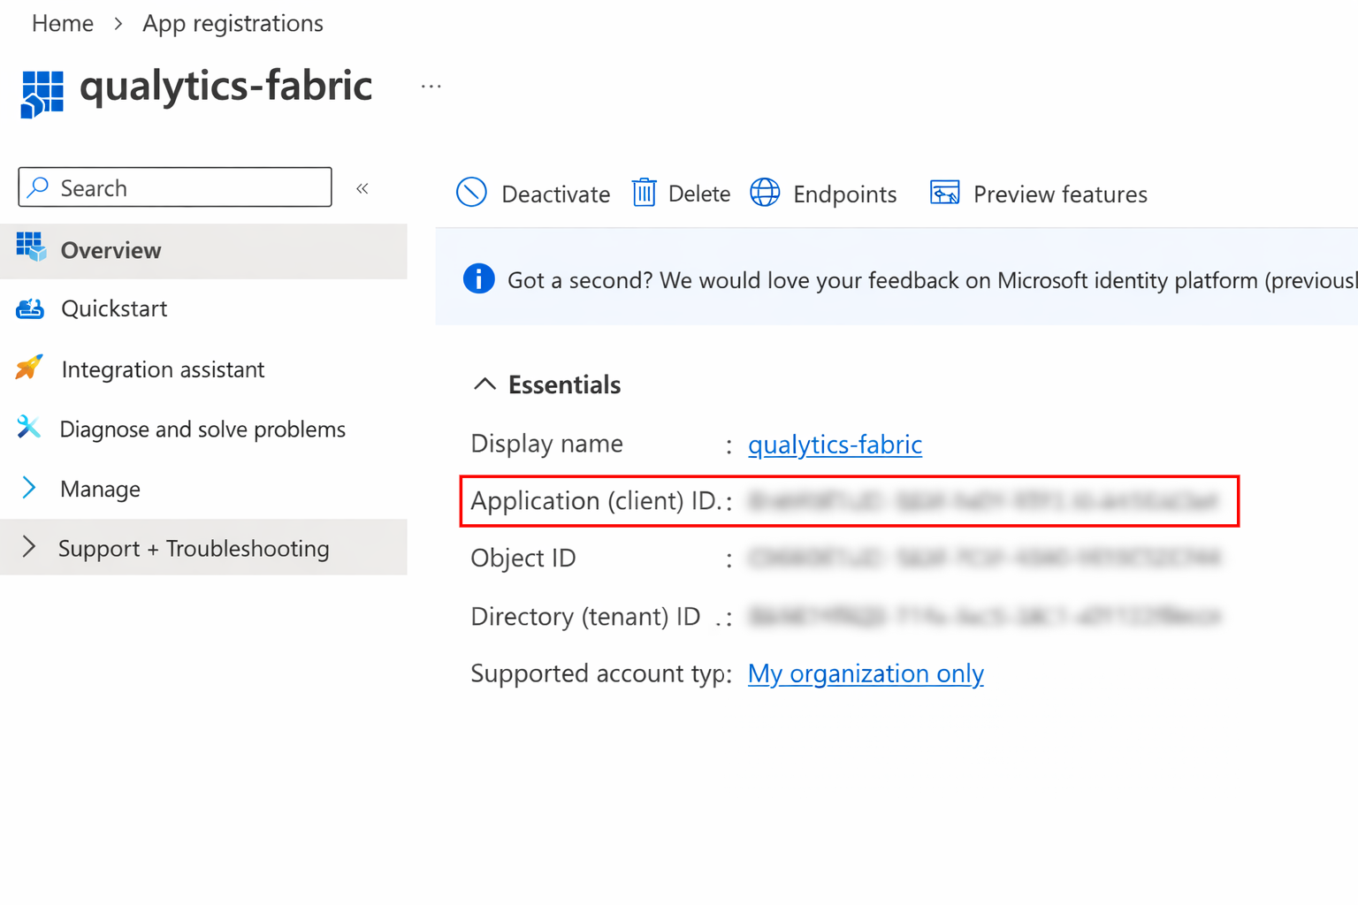This screenshot has height=905, width=1358.
Task: Click the Preview features icon
Action: coord(944,193)
